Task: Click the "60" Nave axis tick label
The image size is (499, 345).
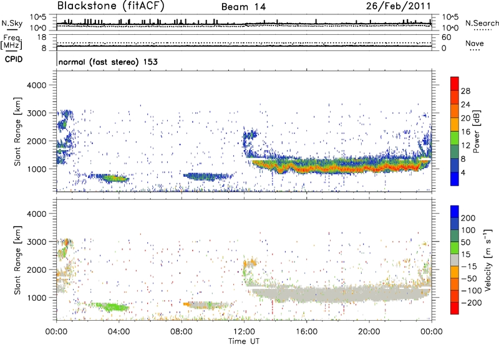Action: (x=446, y=37)
